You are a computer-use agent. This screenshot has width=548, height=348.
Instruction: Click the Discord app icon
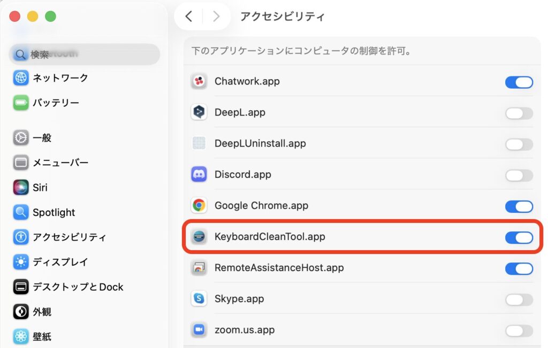click(199, 174)
